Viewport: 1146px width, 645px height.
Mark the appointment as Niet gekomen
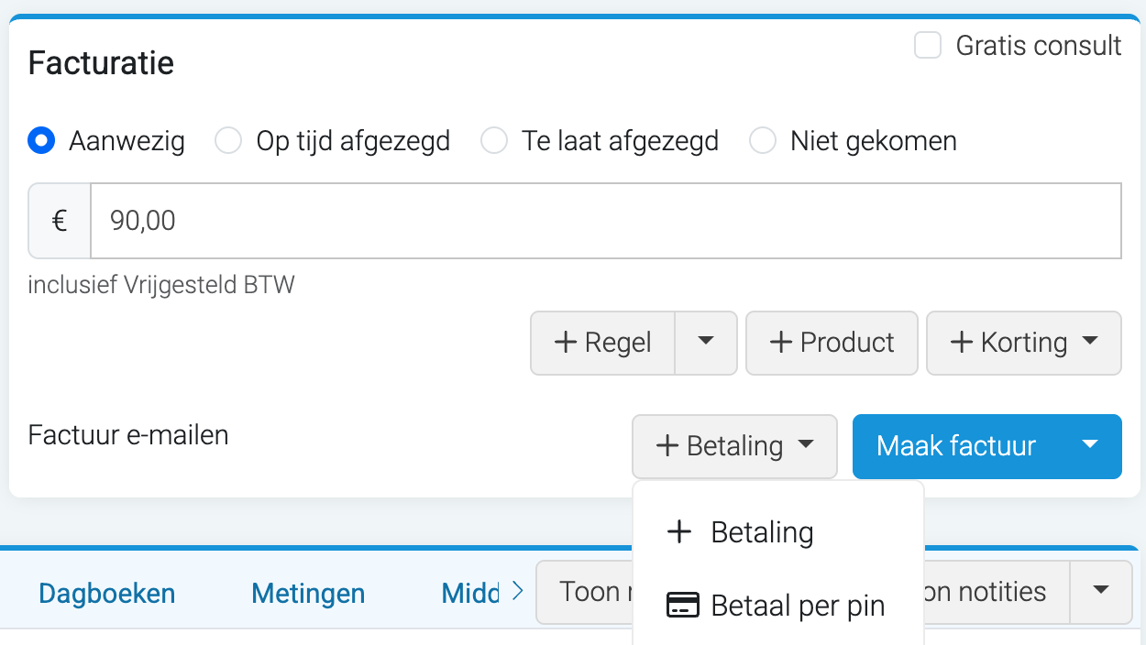(763, 141)
